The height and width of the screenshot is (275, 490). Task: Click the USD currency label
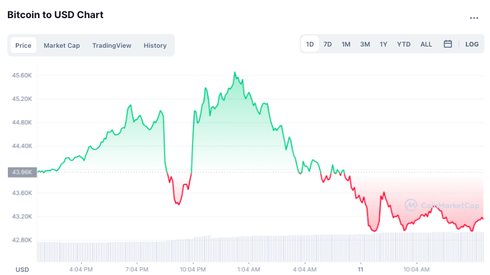pos(22,269)
